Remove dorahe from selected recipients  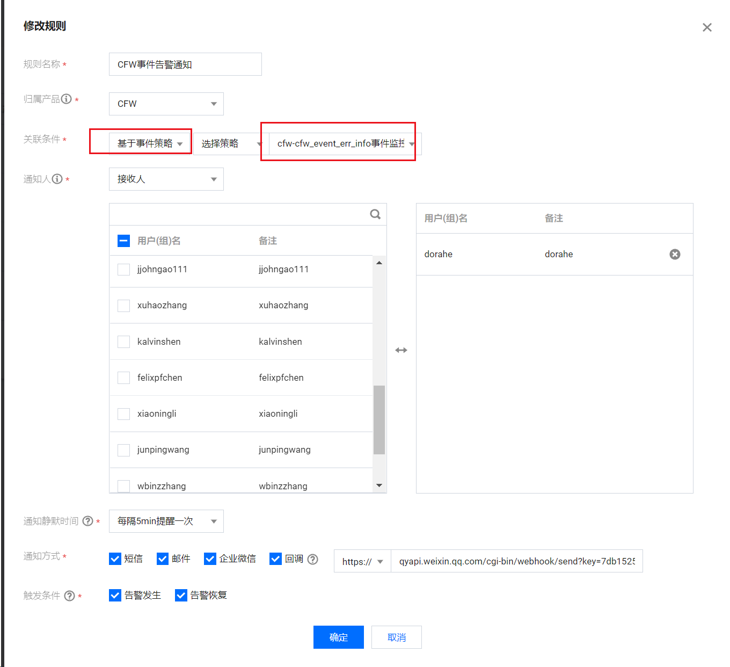click(x=675, y=255)
